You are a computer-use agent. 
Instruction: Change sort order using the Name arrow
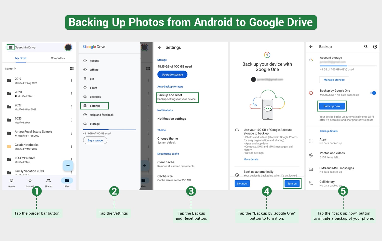click(x=10, y=68)
